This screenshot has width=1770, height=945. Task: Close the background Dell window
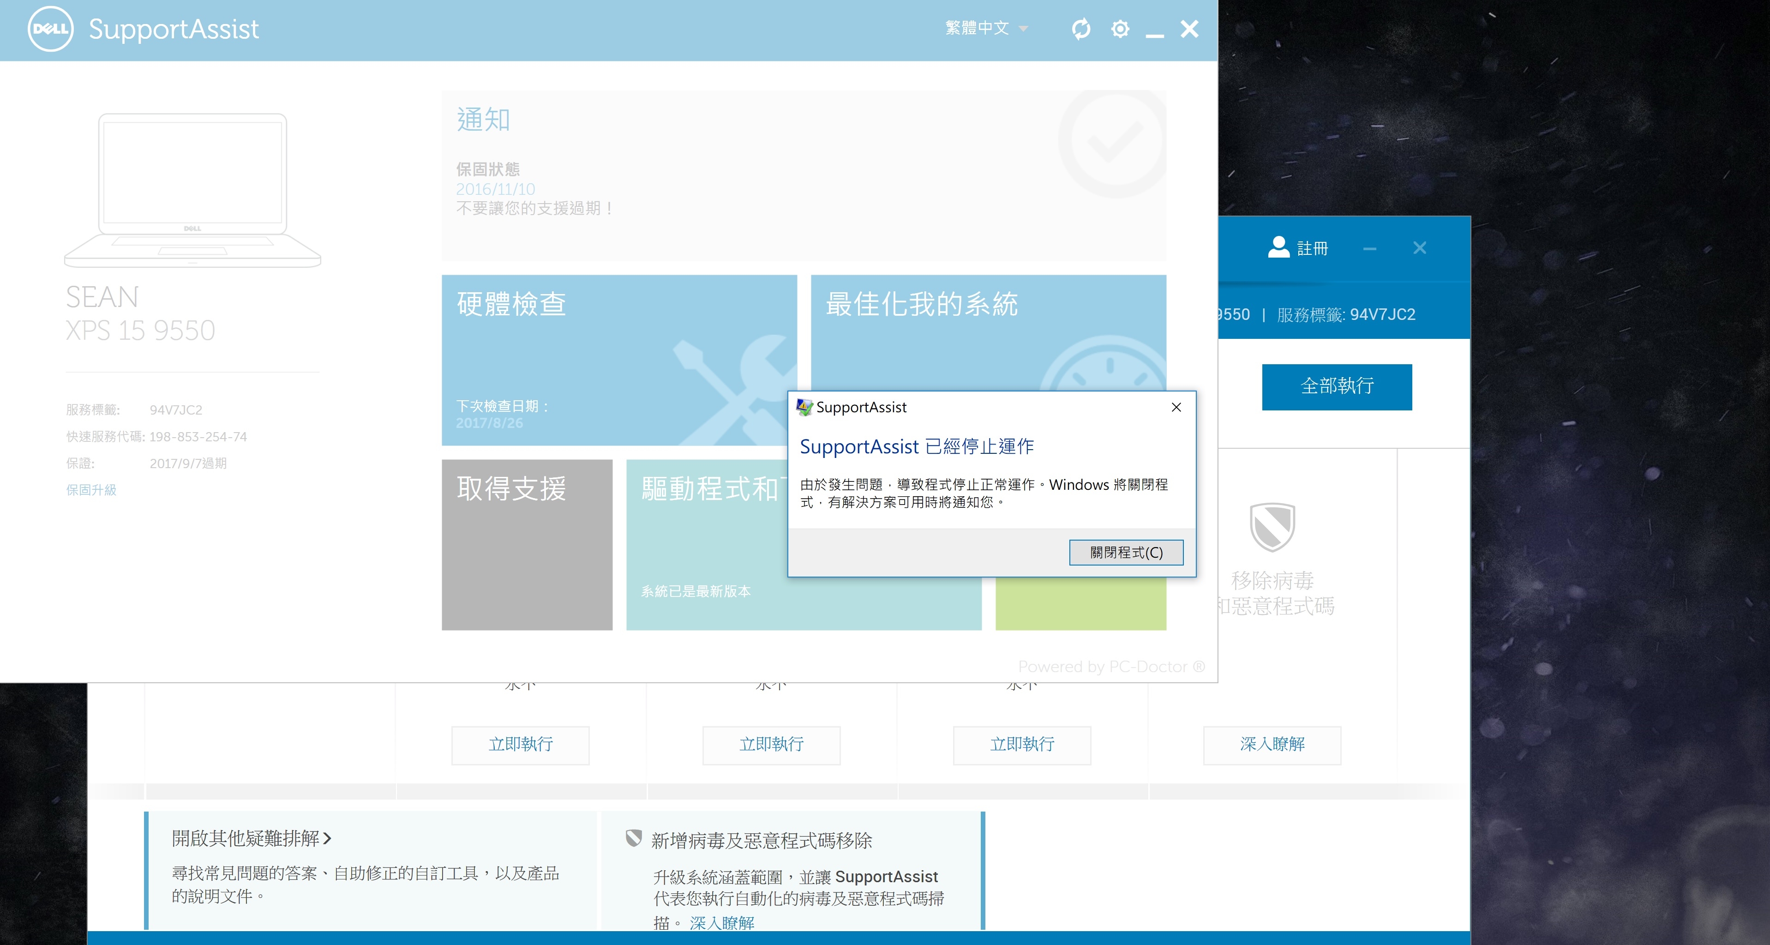pyautogui.click(x=1420, y=248)
